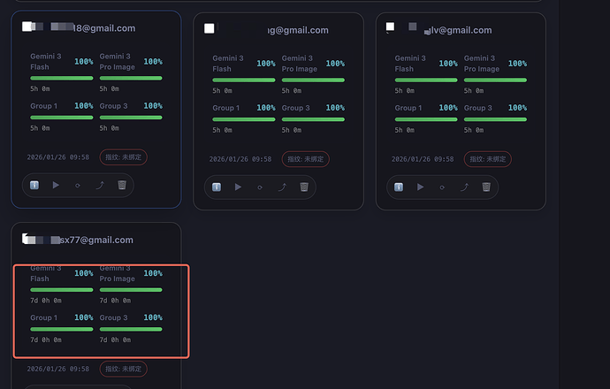Click Gemini 3 Flash quota bar on sx77@gmail.com card
Screen dimensions: 610x389
pyautogui.click(x=62, y=290)
